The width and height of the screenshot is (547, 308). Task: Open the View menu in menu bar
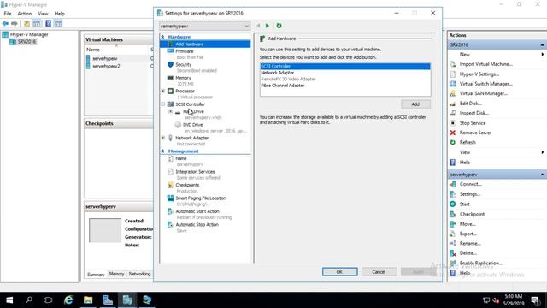[43, 14]
